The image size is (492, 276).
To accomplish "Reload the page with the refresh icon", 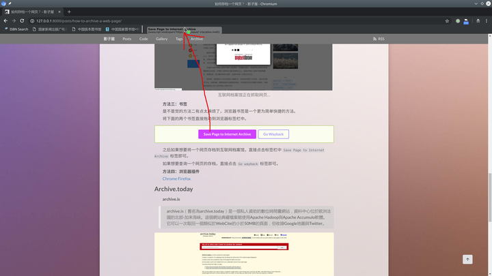I will point(23,20).
